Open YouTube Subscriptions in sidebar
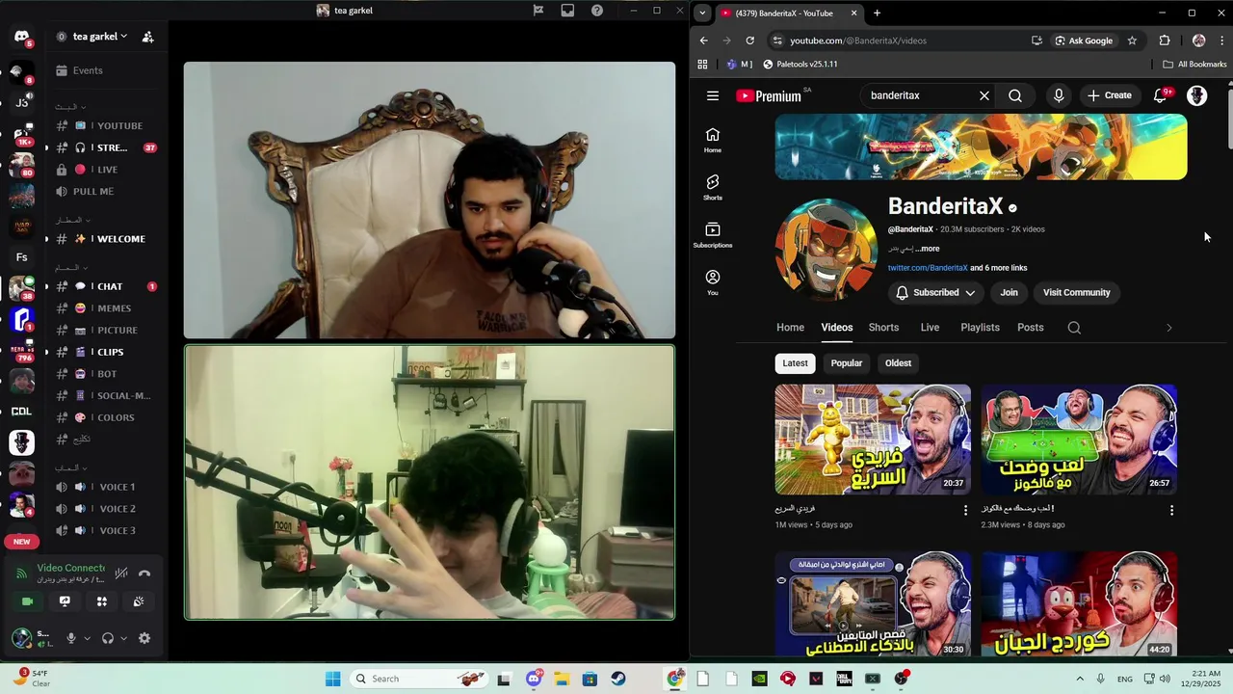This screenshot has height=694, width=1233. click(x=713, y=235)
